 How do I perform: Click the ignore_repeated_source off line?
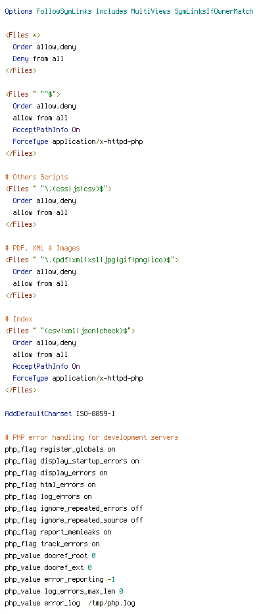[74, 520]
